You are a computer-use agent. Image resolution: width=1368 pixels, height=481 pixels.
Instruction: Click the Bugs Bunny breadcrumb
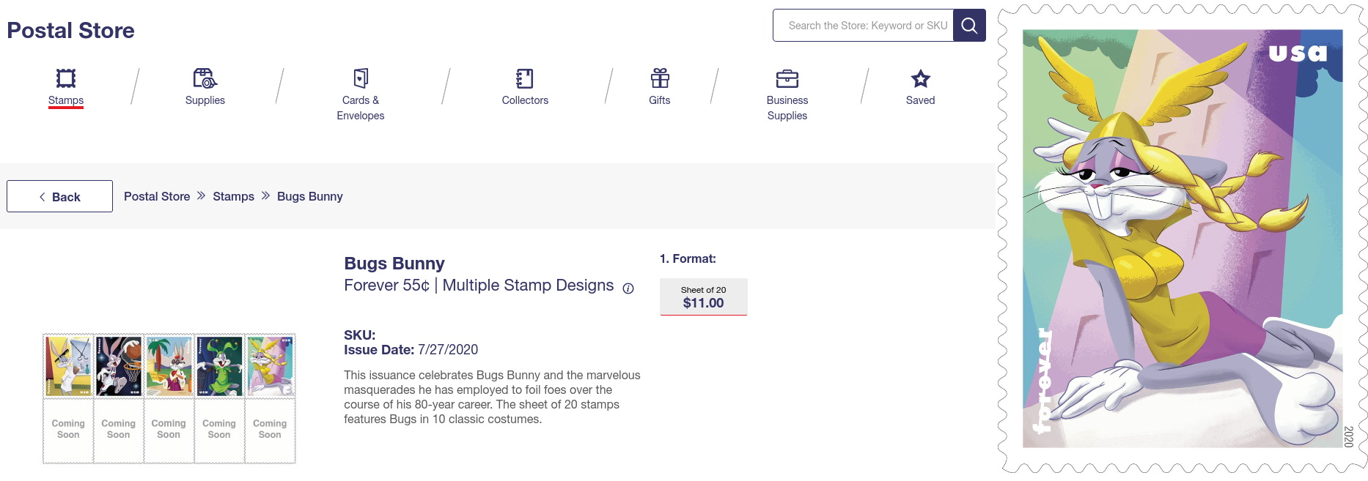309,196
